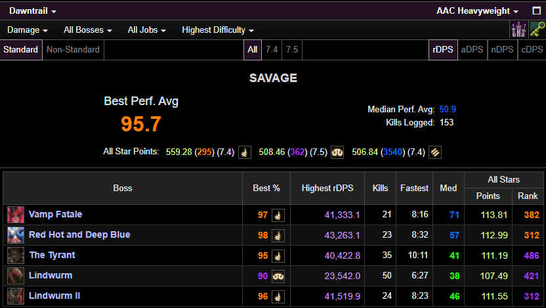Click the Lindwurm II boss thumbnail
546x308 pixels.
(x=16, y=296)
